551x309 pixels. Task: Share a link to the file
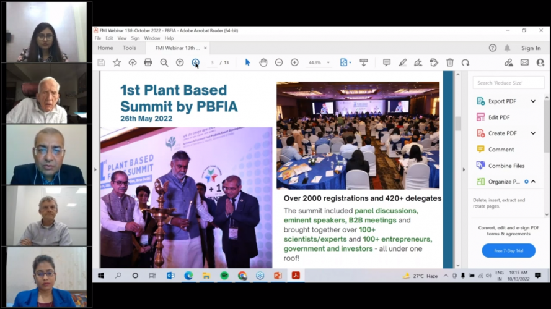(x=508, y=62)
